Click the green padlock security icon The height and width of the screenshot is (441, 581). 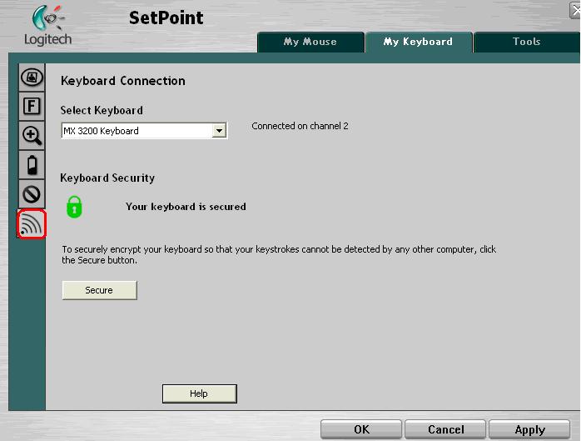tap(74, 207)
